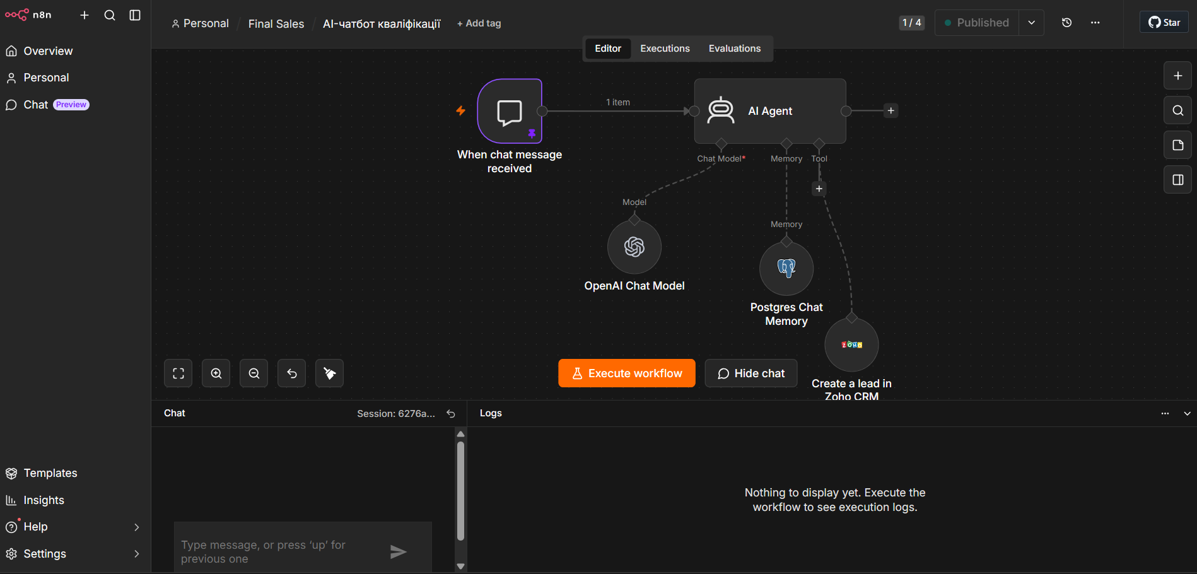This screenshot has width=1197, height=574.
Task: Click the tidy up workflow icon
Action: (x=330, y=373)
